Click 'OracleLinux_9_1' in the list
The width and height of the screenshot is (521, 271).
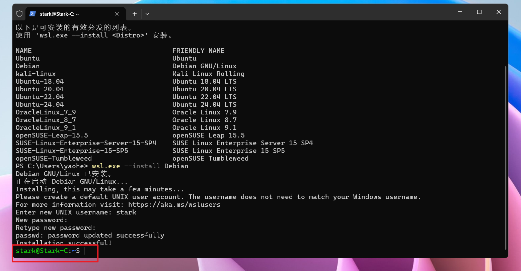[46, 127]
